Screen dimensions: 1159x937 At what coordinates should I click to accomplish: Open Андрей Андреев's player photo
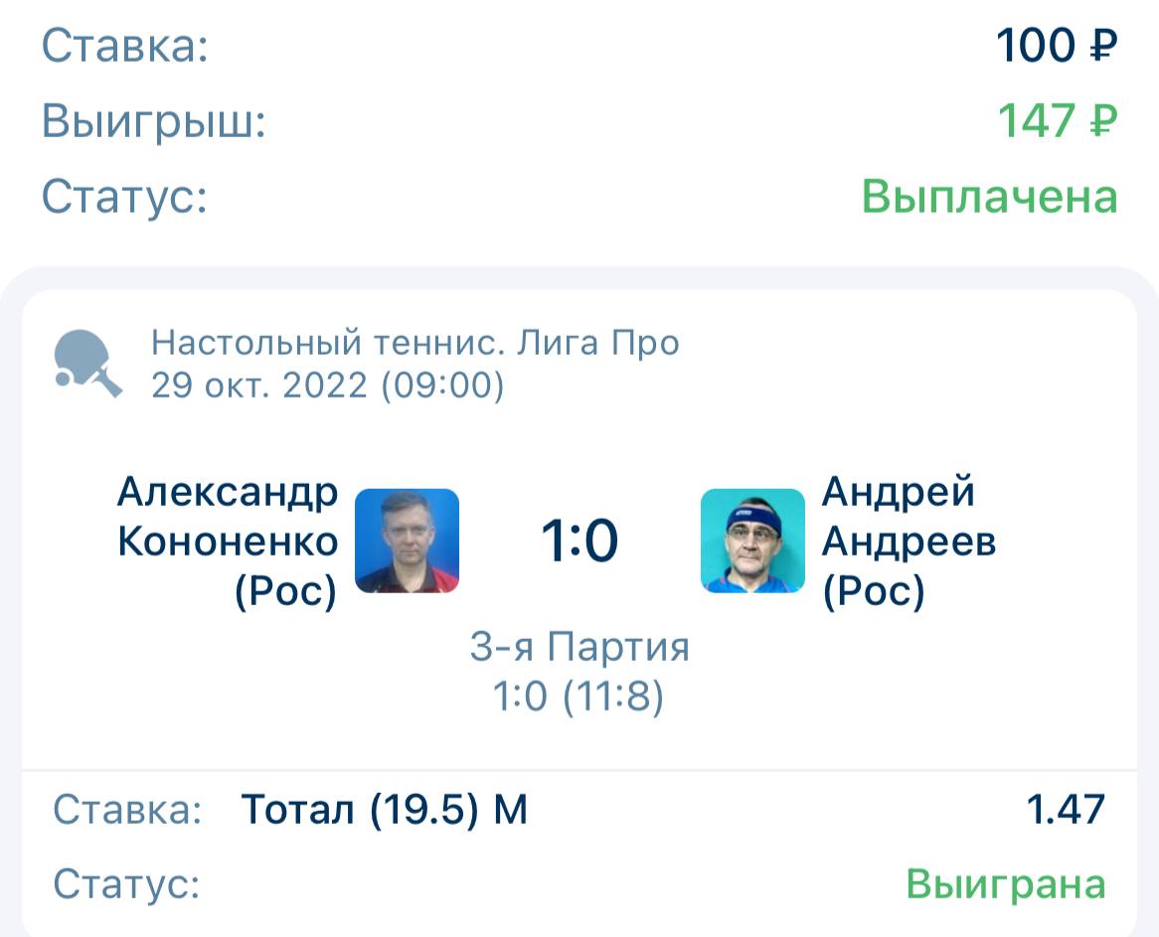[x=752, y=542]
